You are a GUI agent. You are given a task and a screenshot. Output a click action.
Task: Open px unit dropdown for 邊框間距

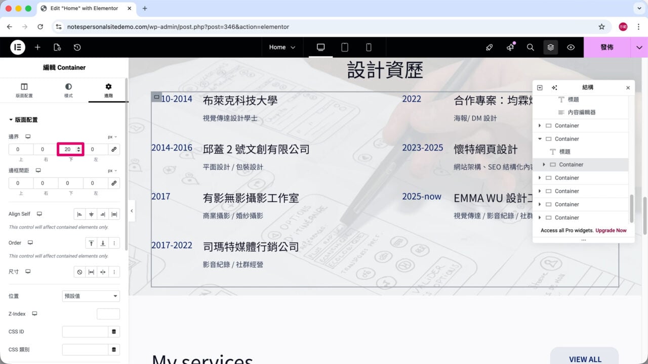click(x=112, y=170)
